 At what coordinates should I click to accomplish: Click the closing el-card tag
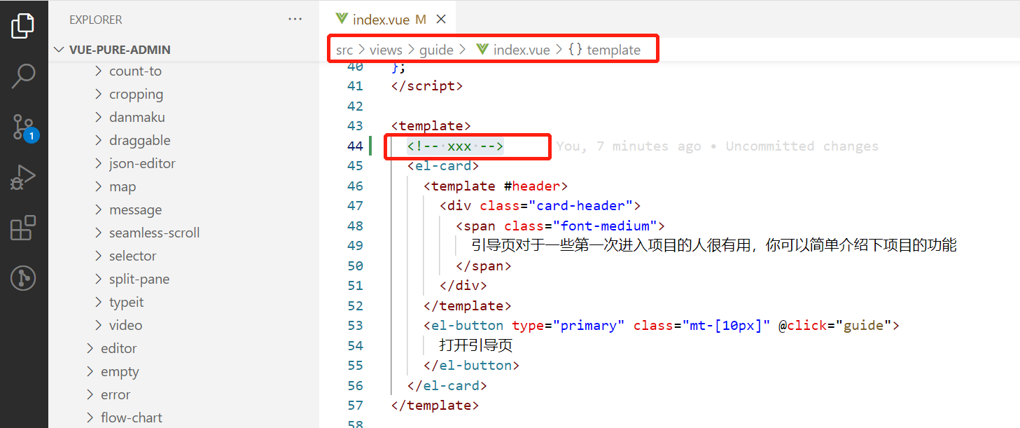coord(447,385)
